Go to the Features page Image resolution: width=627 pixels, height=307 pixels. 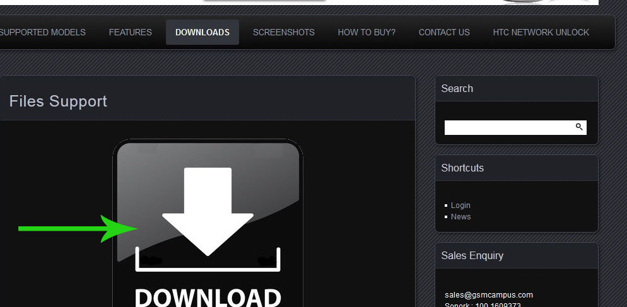coord(131,32)
